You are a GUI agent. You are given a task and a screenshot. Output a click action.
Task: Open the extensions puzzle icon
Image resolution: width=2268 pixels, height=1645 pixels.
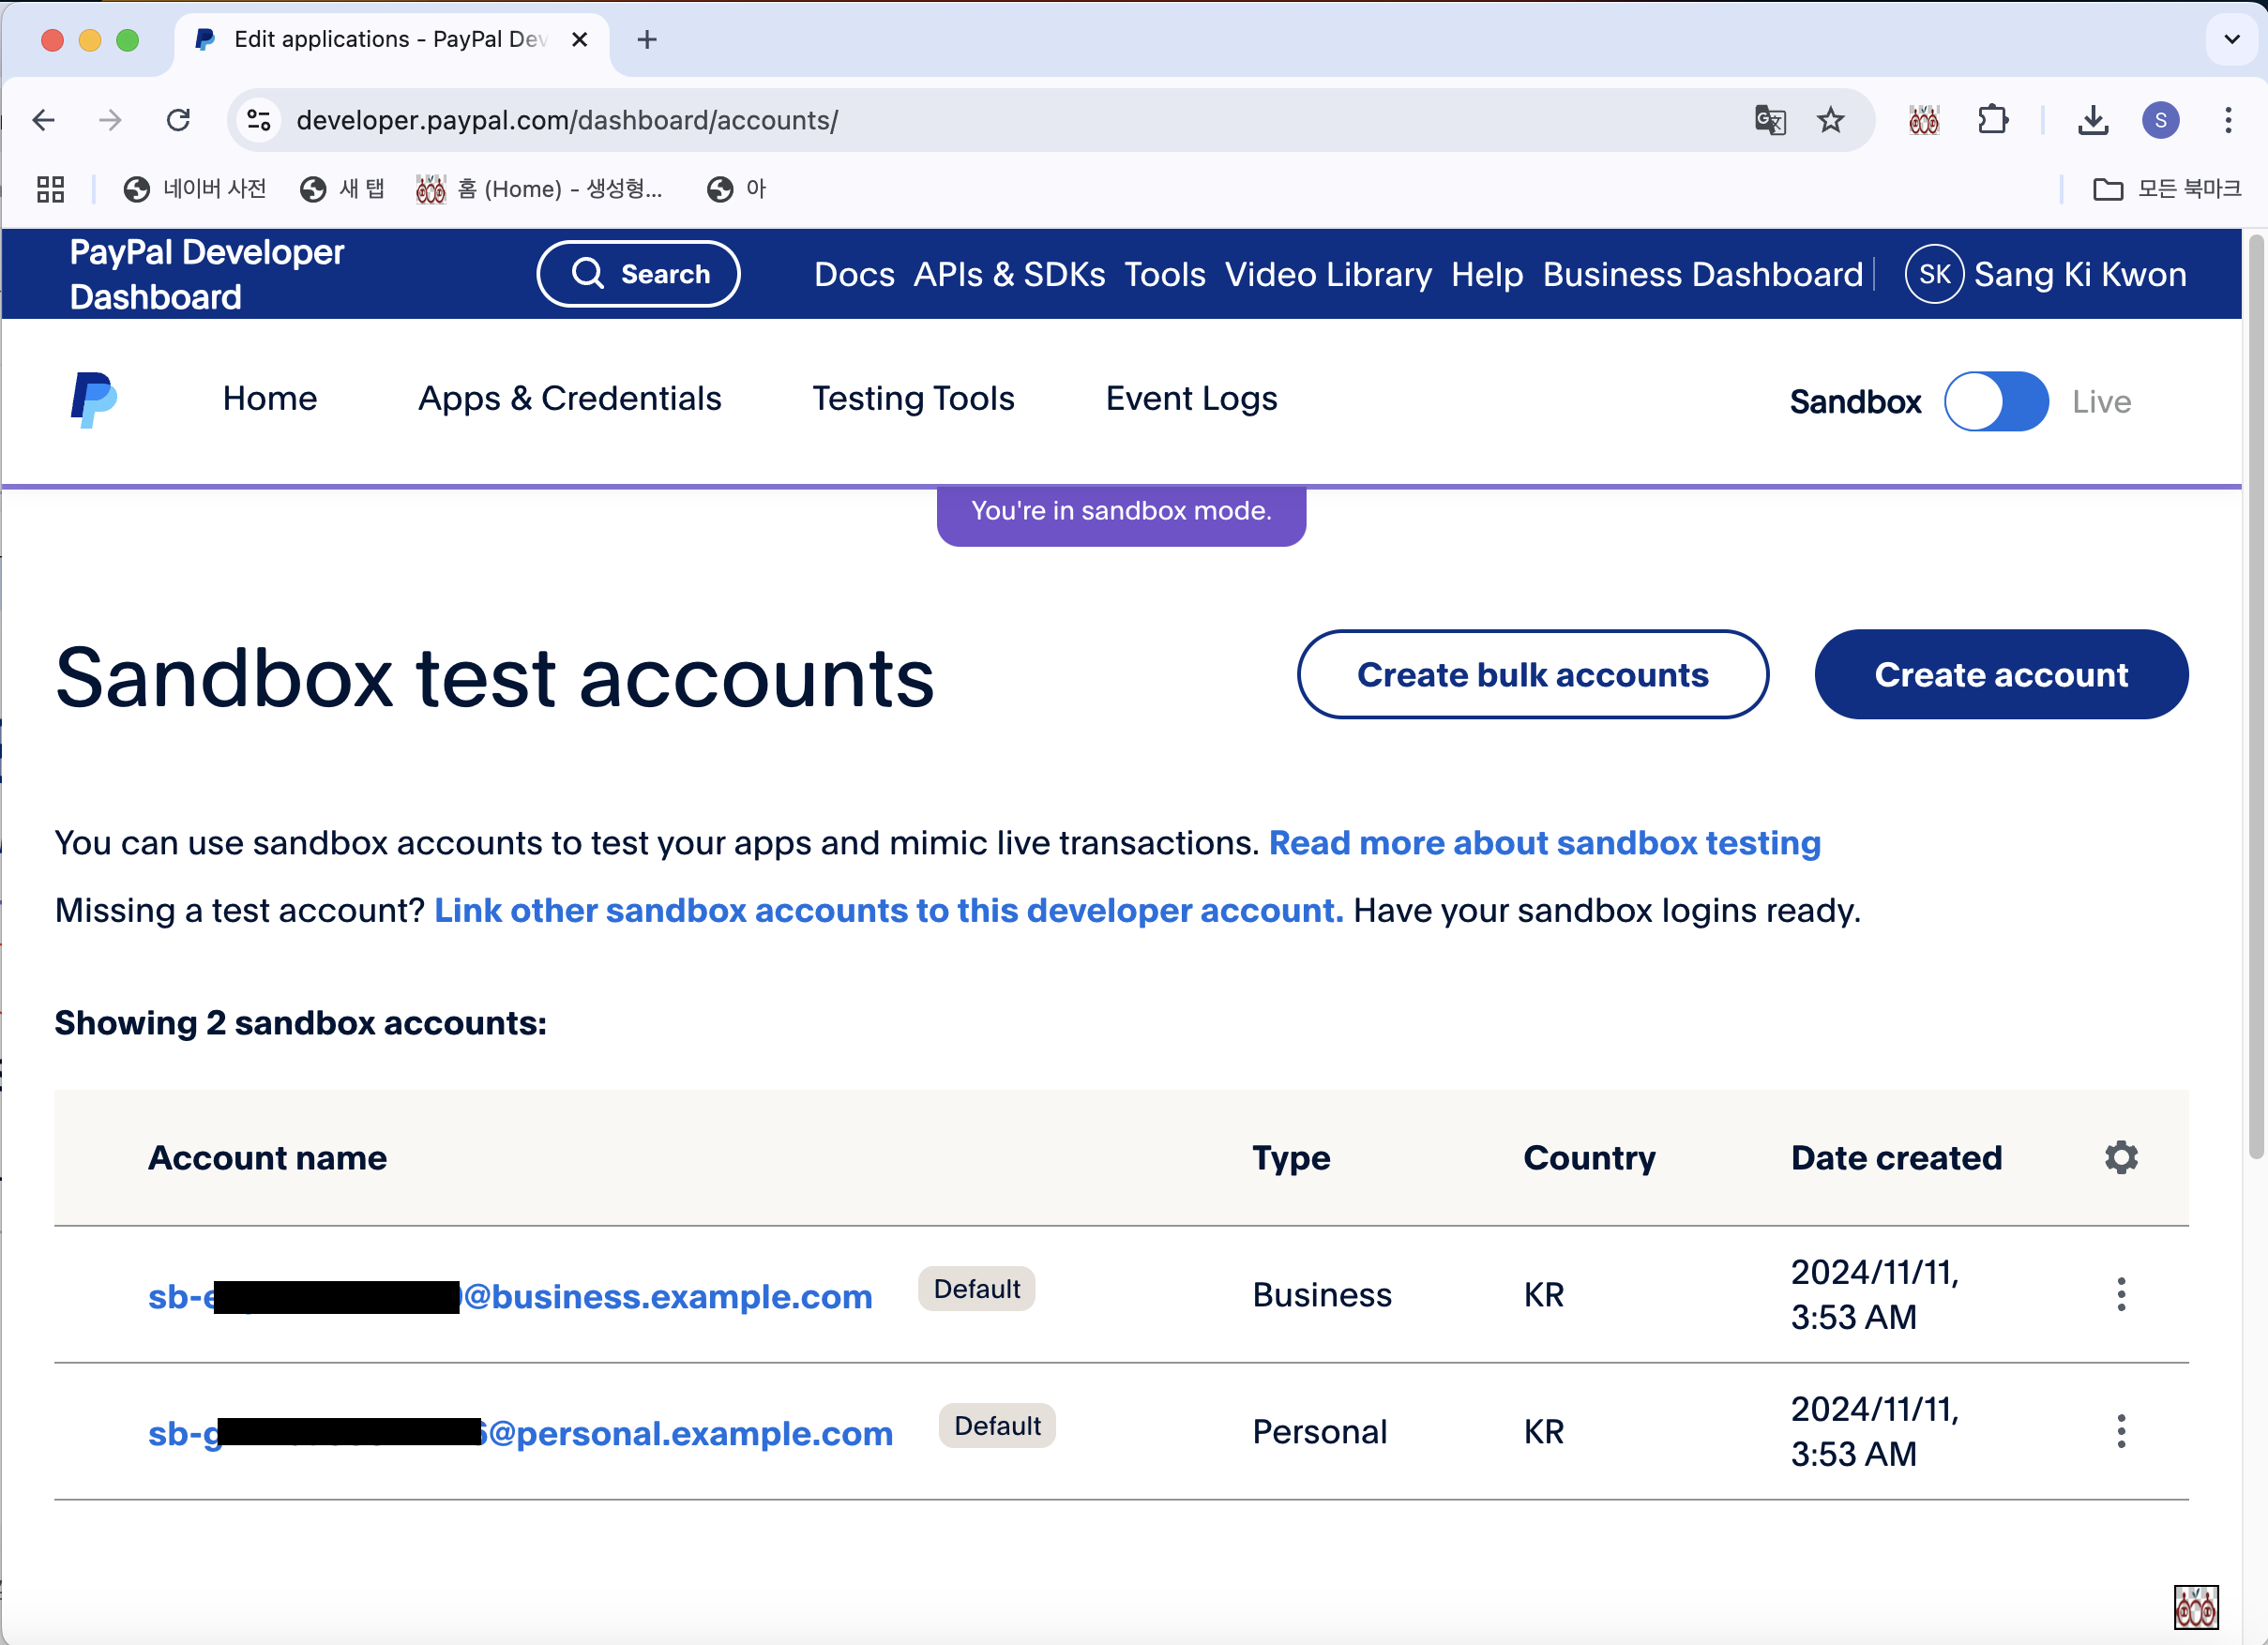click(1993, 120)
